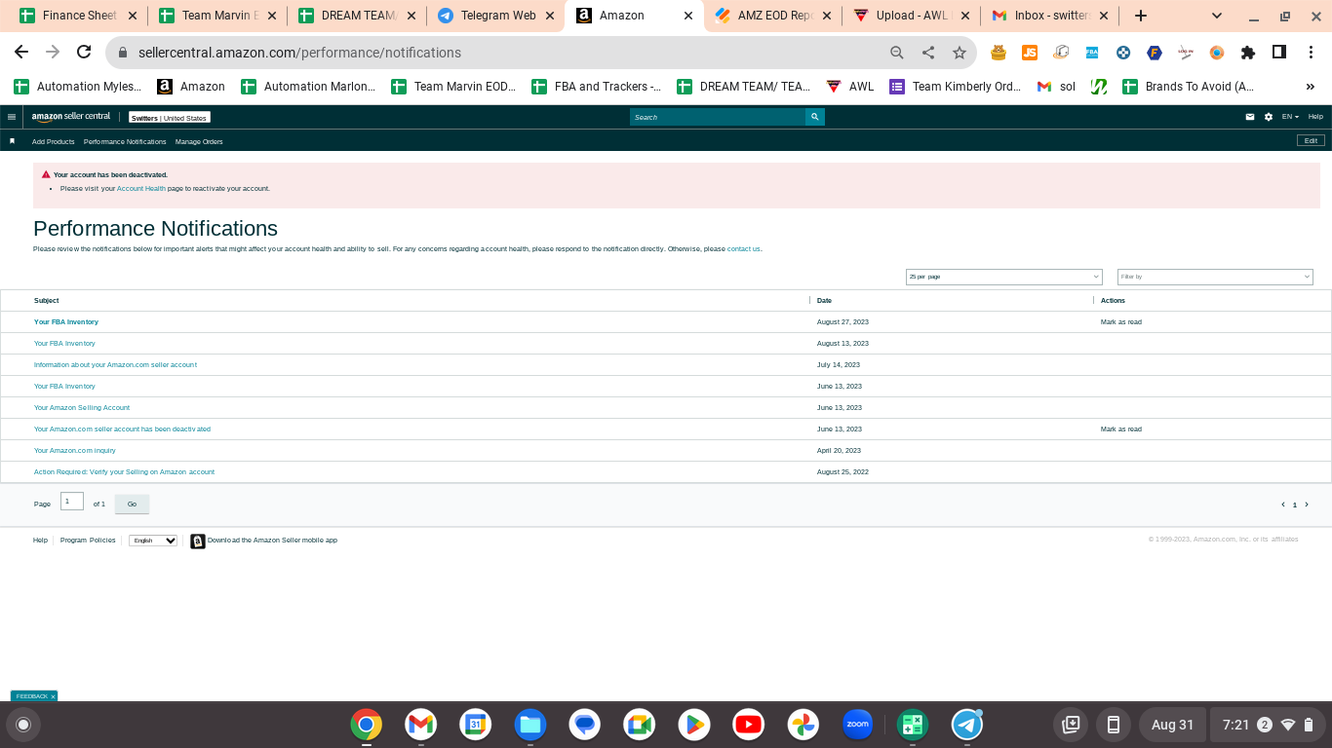Viewport: 1332px width, 748px height.
Task: Click Performance Notifications in the navigation bar
Action: click(125, 142)
